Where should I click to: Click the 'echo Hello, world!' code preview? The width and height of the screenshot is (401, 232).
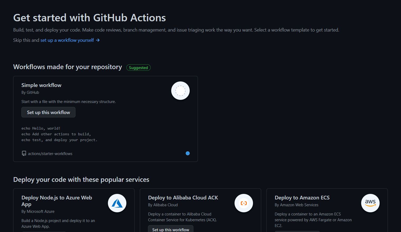click(x=41, y=128)
